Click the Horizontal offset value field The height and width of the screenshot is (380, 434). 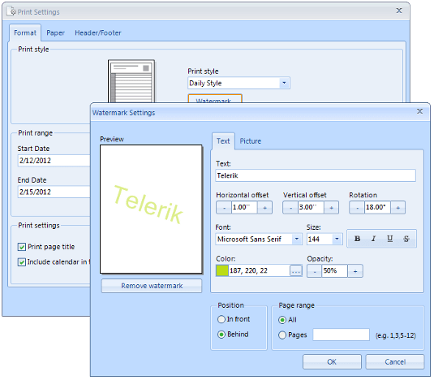[x=244, y=207]
